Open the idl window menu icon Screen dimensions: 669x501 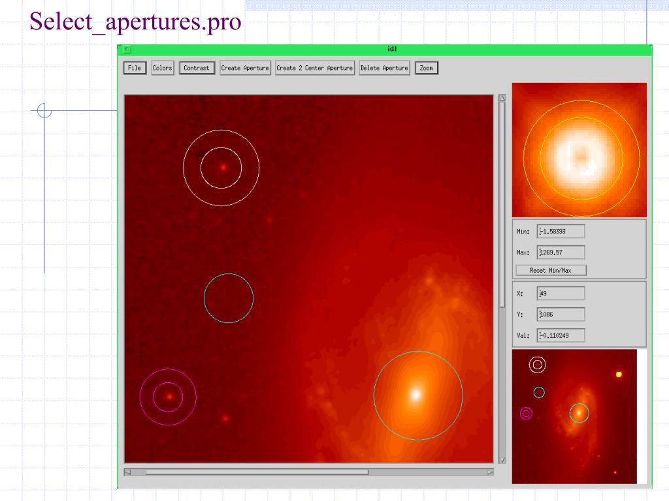point(127,50)
